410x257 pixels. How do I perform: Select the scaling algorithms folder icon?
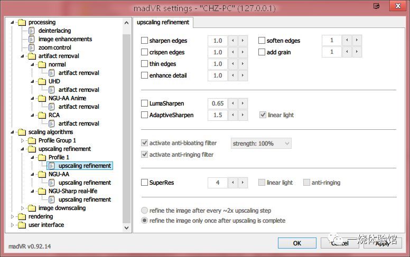point(22,132)
